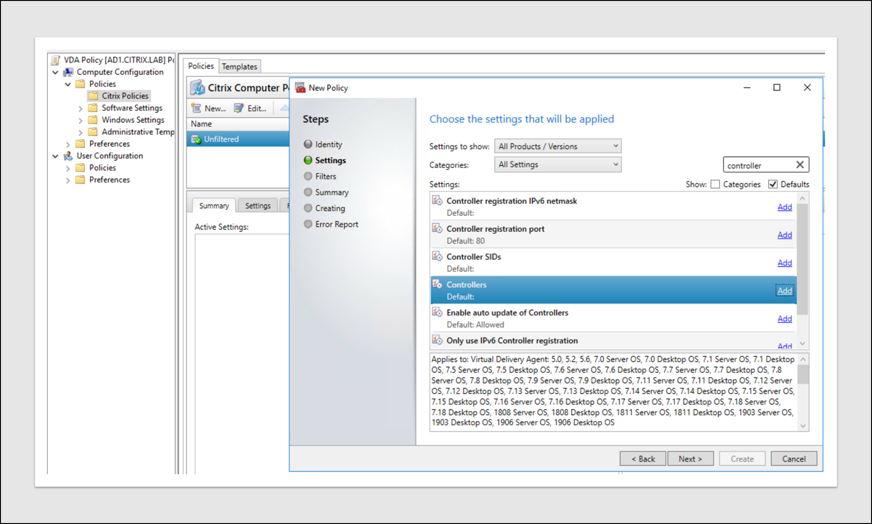This screenshot has height=524, width=872.
Task: Click the Unfiltered policy status icon
Action: pyautogui.click(x=196, y=140)
